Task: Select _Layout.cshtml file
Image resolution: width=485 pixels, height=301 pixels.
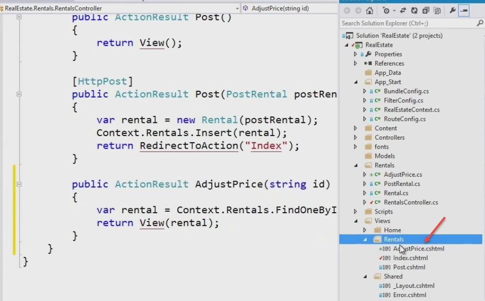Action: [x=414, y=286]
